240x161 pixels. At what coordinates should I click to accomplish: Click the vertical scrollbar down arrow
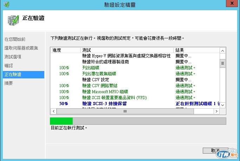coord(222,105)
